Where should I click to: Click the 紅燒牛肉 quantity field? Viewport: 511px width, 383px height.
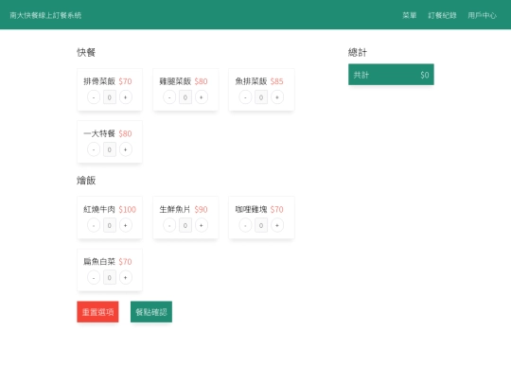pyautogui.click(x=110, y=225)
